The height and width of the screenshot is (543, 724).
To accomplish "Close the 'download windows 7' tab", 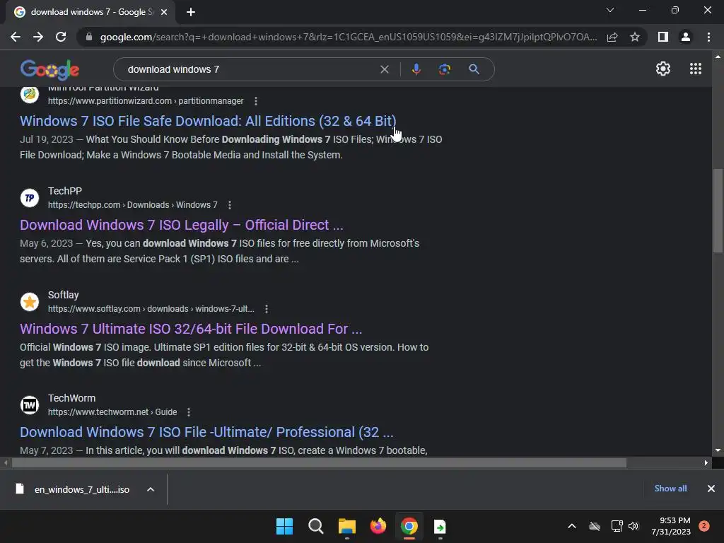I will pos(164,12).
